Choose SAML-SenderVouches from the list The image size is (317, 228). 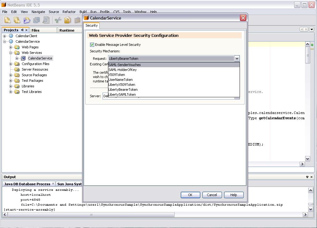point(174,65)
